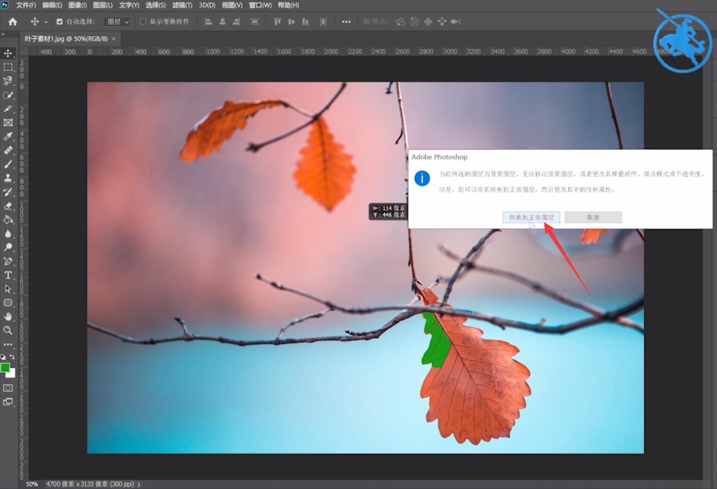Image resolution: width=717 pixels, height=489 pixels.
Task: Select the Paint Bucket tool
Action: pyautogui.click(x=8, y=219)
